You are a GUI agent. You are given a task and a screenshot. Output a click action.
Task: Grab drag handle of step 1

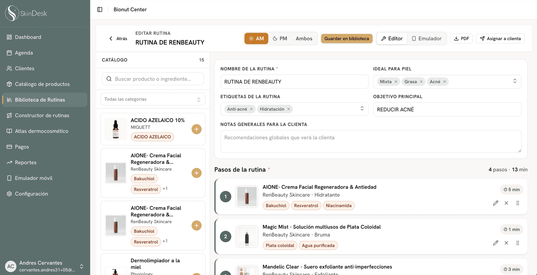518,203
